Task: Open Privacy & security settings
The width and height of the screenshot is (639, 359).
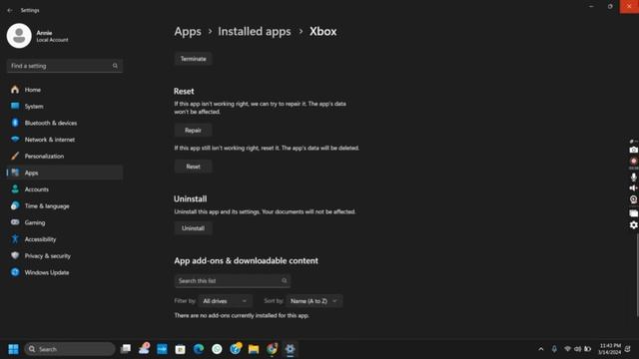Action: pos(64,256)
